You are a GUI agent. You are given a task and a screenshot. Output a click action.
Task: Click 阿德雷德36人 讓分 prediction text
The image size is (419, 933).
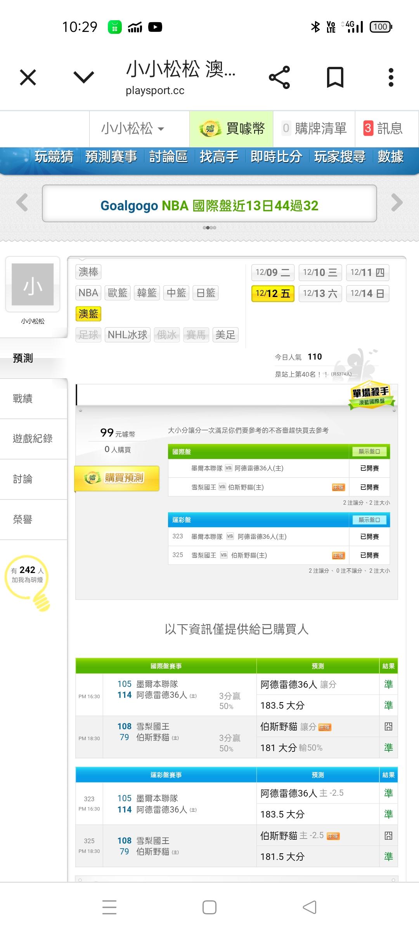point(298,685)
